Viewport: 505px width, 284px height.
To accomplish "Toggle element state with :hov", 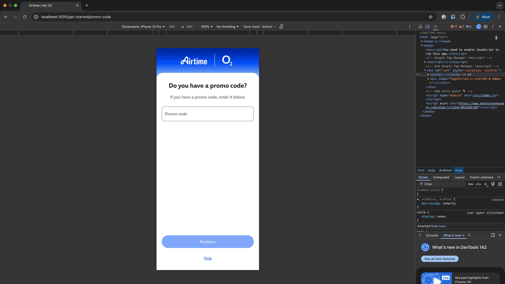I will pos(471,184).
